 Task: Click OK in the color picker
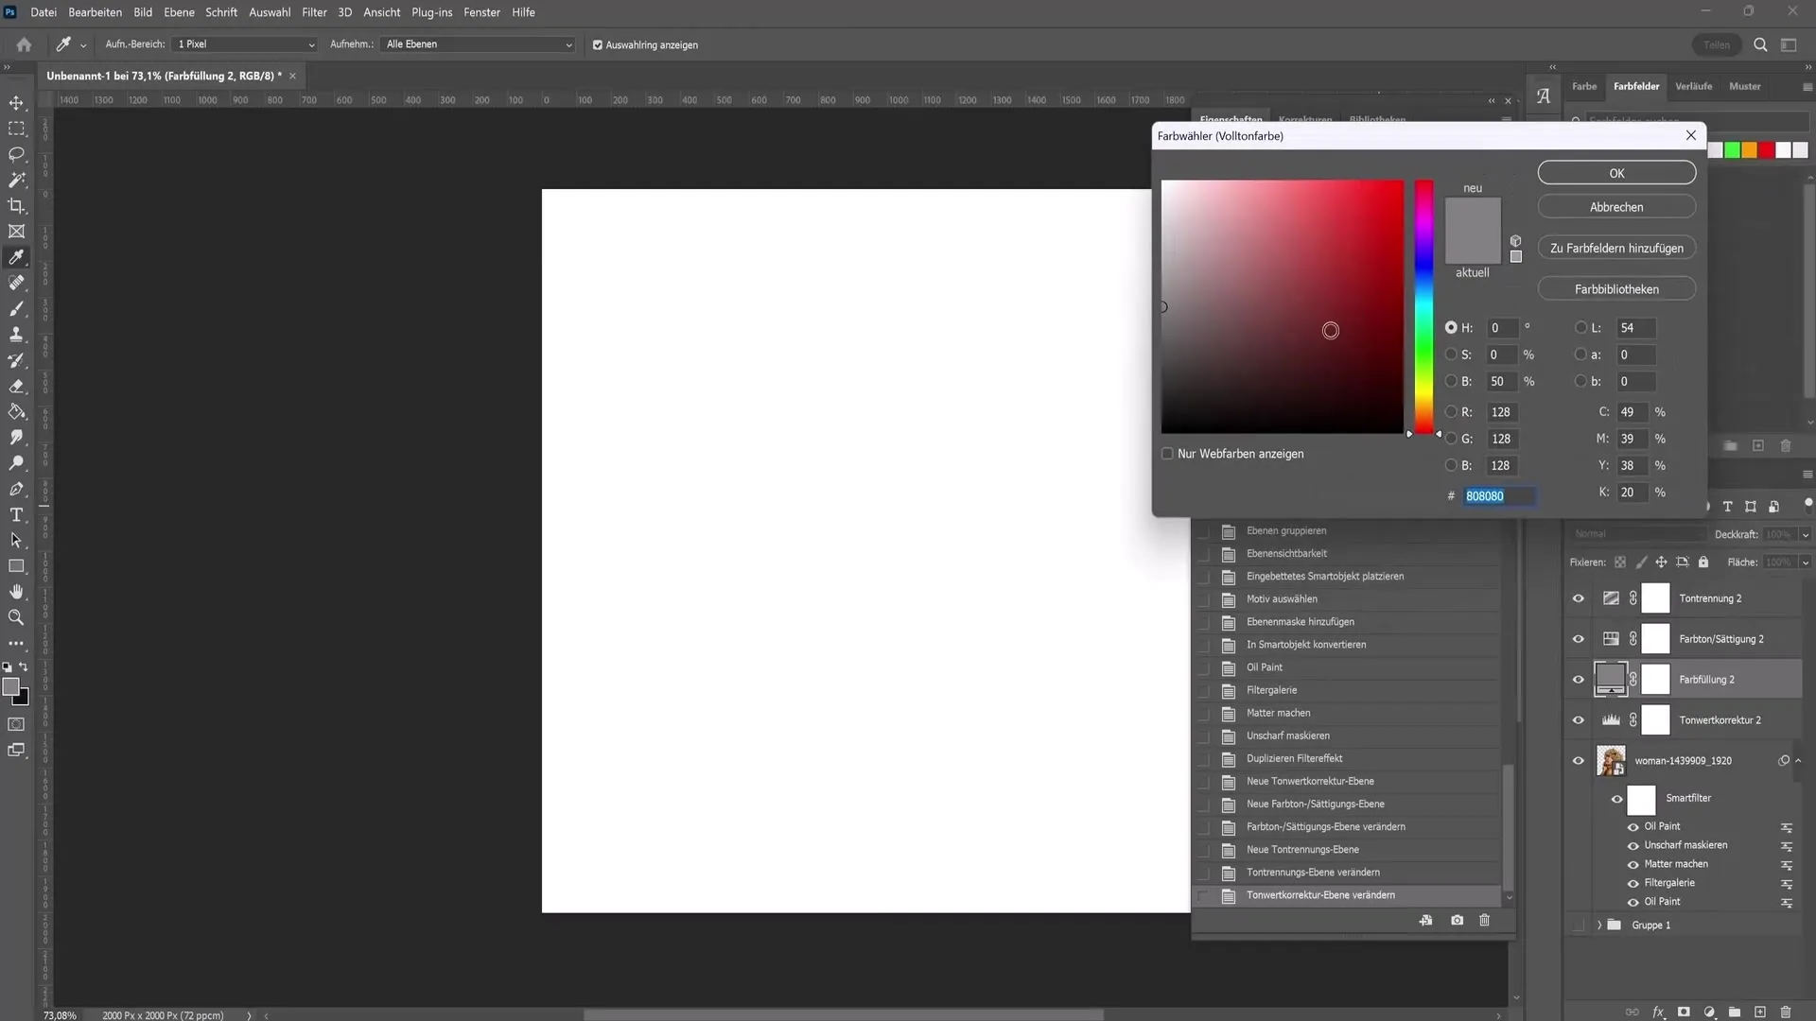[x=1616, y=173]
